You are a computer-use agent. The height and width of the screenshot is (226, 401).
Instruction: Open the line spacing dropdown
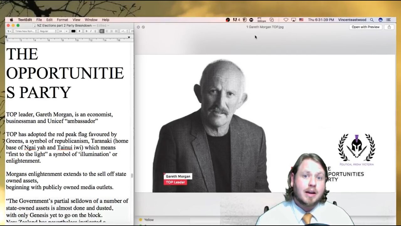[x=124, y=31]
